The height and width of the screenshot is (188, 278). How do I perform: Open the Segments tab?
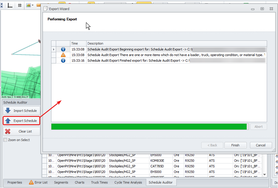[x=61, y=182]
